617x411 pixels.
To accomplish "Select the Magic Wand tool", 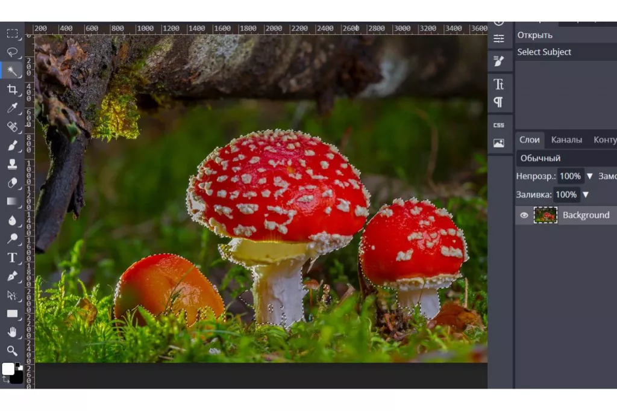I will click(12, 70).
